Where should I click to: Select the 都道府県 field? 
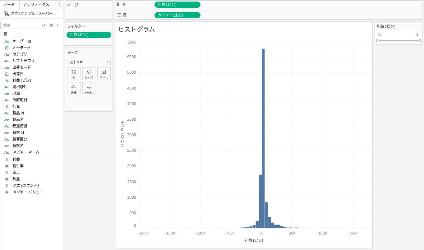point(20,126)
